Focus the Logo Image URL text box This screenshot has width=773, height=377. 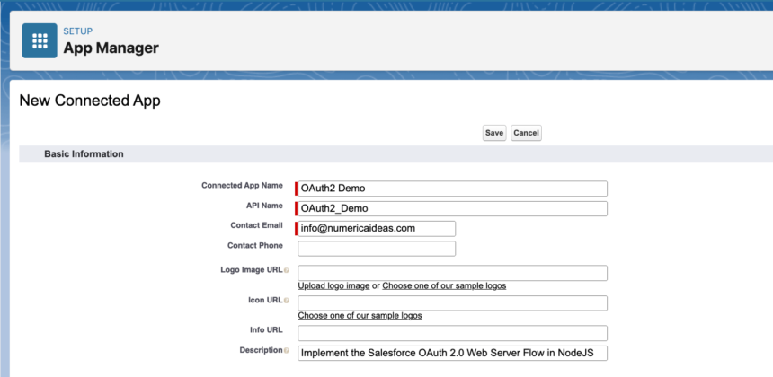452,273
